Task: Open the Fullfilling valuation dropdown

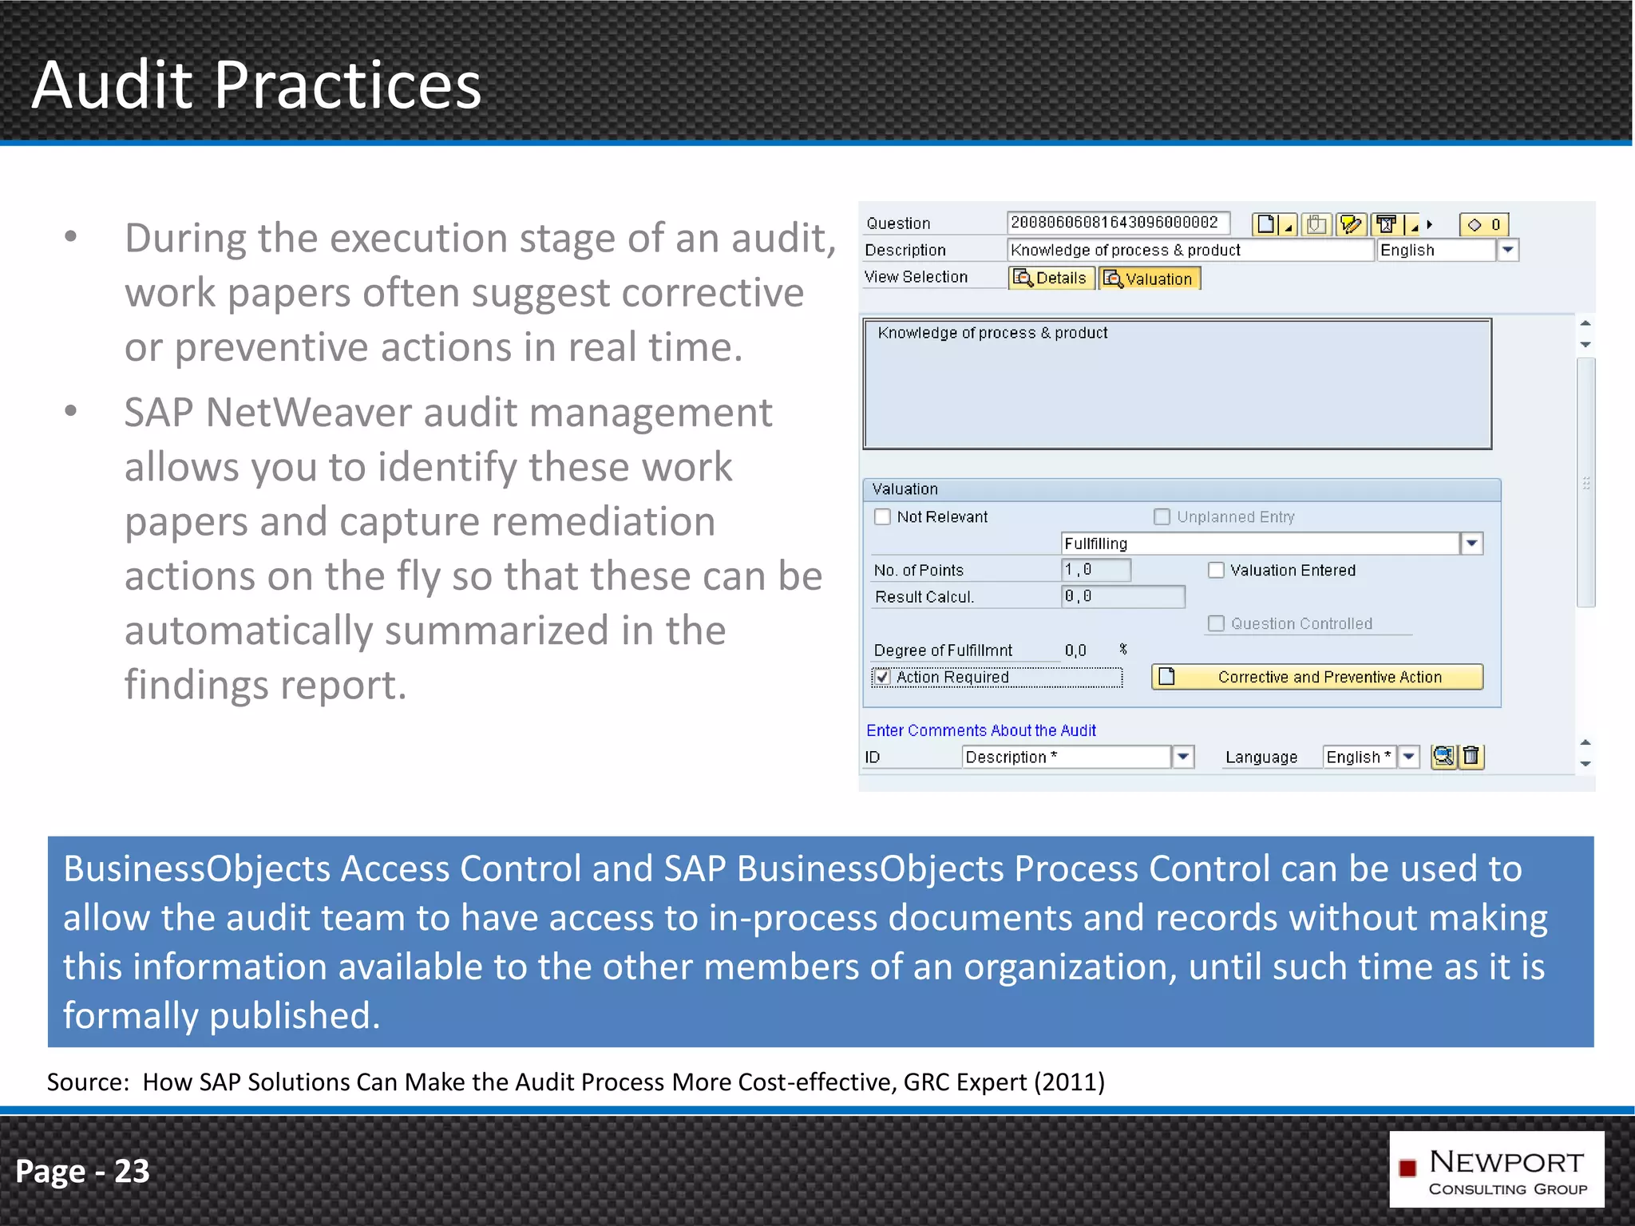Action: [1471, 544]
